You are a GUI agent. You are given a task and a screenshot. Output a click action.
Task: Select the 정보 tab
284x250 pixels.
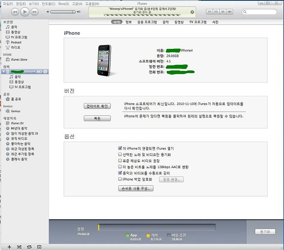129,22
